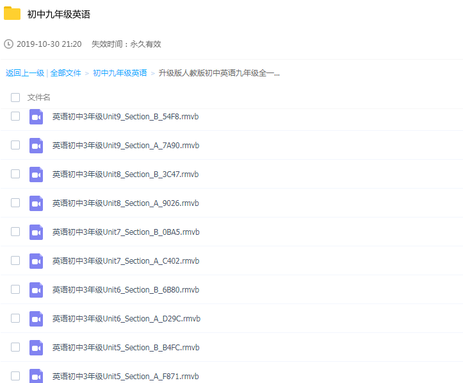Select checkbox for Unit6_Section_A_D29C.rmvb
Screen dimensions: 463x383
click(15, 318)
